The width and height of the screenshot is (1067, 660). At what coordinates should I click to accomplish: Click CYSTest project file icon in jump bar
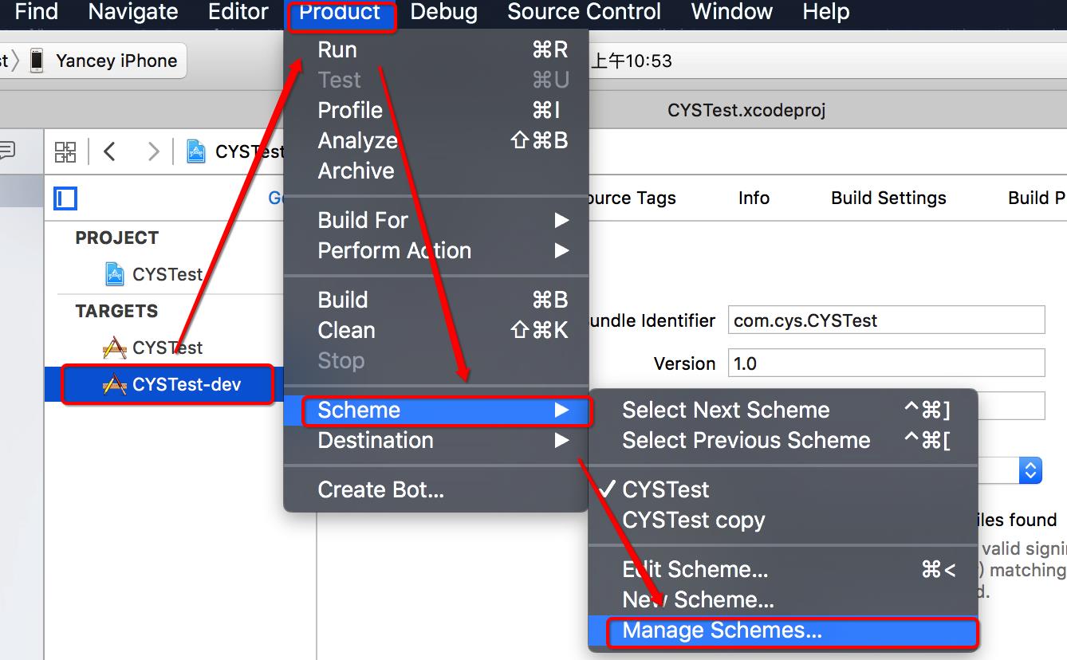coord(196,151)
